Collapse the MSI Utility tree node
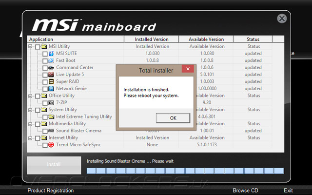This screenshot has height=195, width=312. [30, 46]
